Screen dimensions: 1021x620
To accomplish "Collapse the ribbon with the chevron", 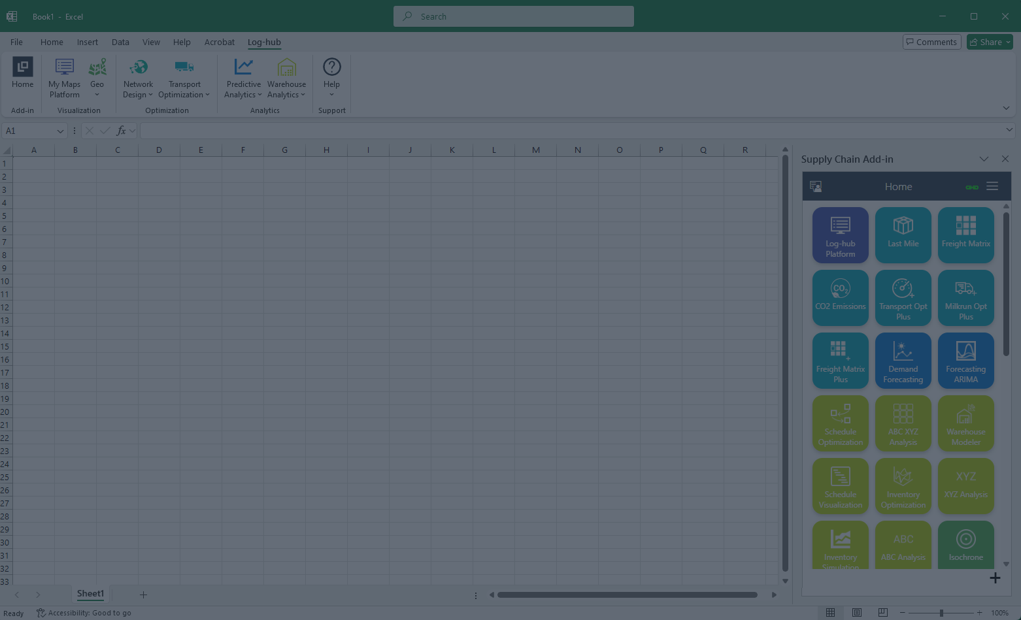I will [1006, 108].
